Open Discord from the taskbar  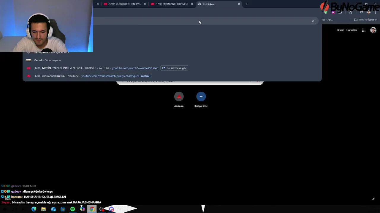[111, 209]
